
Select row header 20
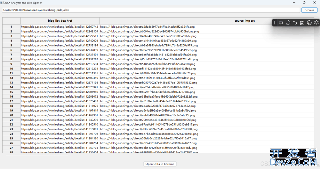point(11,115)
